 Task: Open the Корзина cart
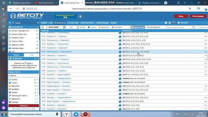pyautogui.click(x=183, y=23)
